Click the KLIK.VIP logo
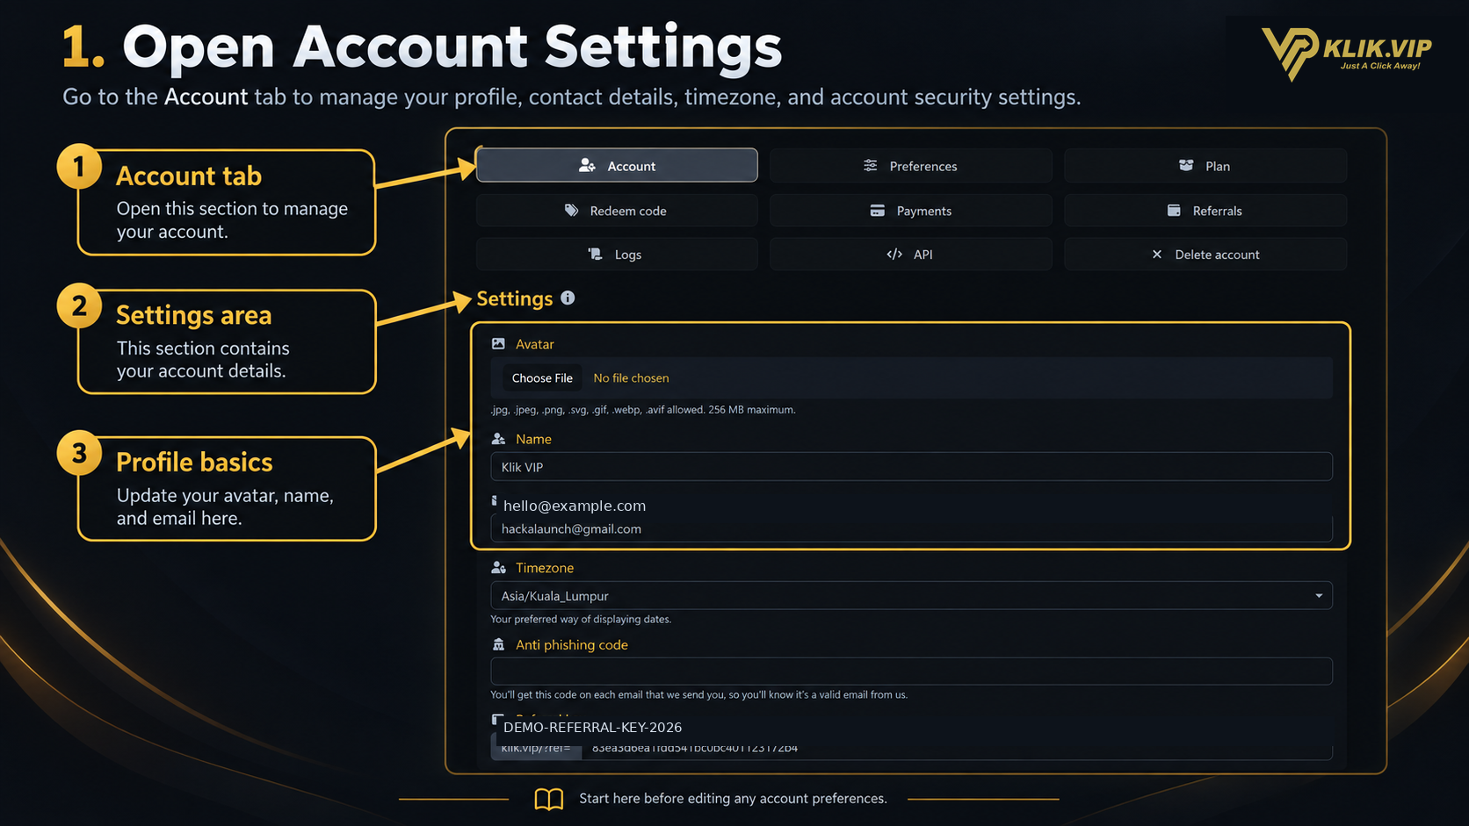Image resolution: width=1469 pixels, height=826 pixels. coord(1346,53)
